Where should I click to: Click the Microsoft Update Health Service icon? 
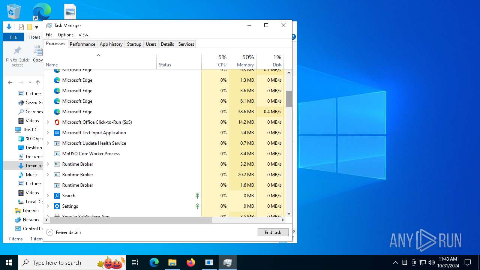point(57,143)
